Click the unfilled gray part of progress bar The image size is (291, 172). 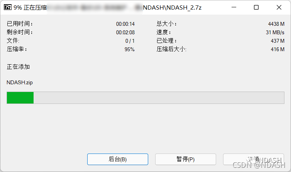pyautogui.click(x=159, y=98)
